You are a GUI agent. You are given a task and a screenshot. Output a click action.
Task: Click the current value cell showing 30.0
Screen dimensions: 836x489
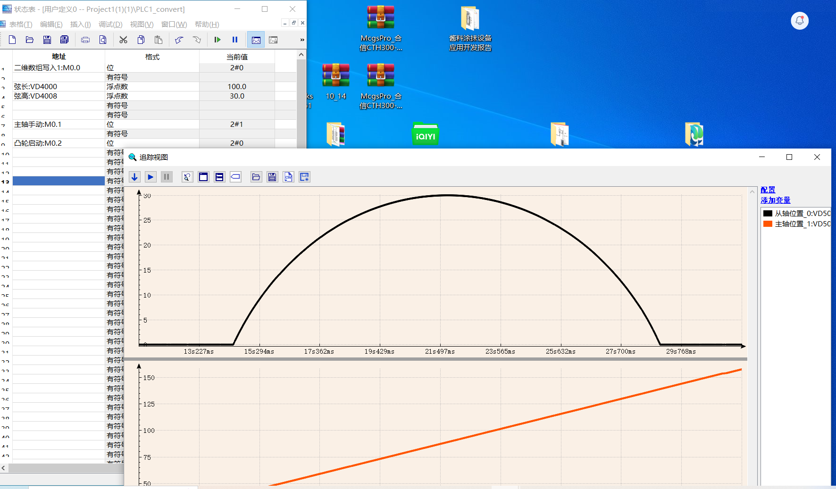click(237, 96)
